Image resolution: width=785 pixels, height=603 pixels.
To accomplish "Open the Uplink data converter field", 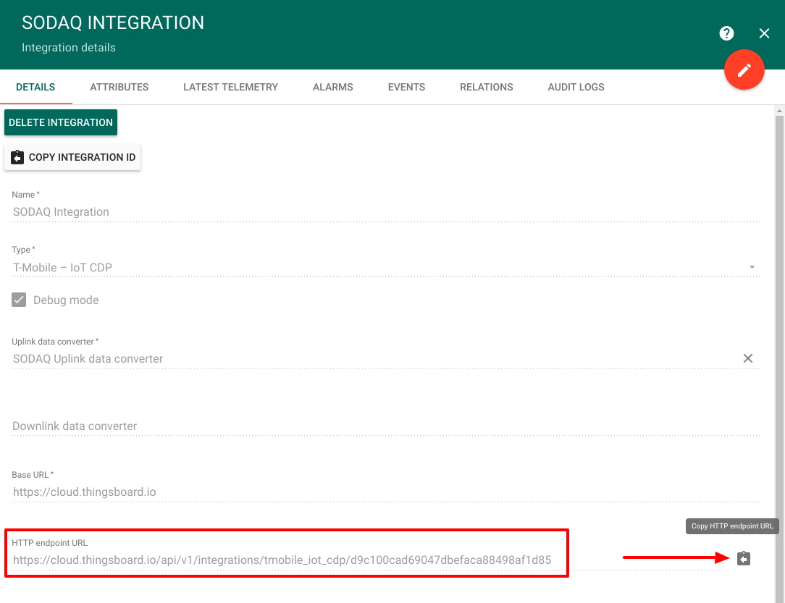I will (362, 358).
